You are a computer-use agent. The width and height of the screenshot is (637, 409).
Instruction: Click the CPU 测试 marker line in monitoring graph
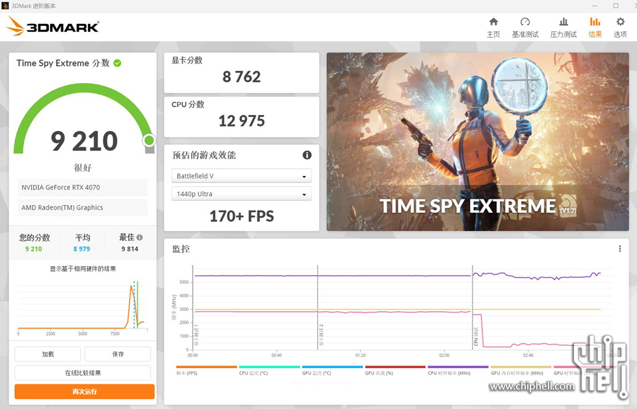click(x=473, y=307)
